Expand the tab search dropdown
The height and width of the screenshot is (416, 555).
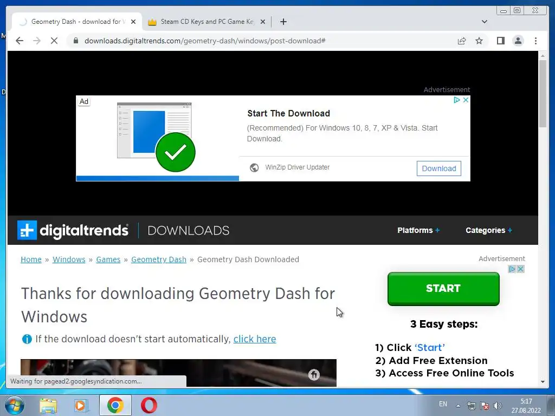click(484, 22)
